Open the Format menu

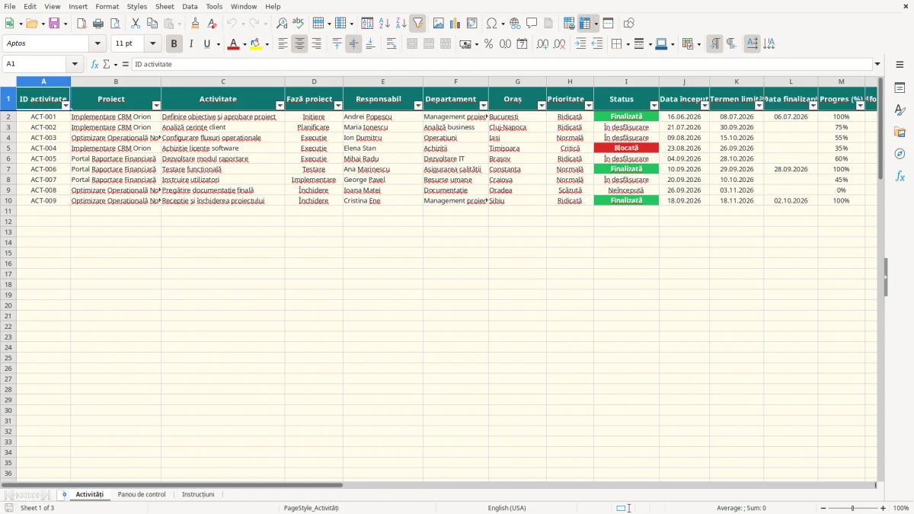tap(107, 6)
